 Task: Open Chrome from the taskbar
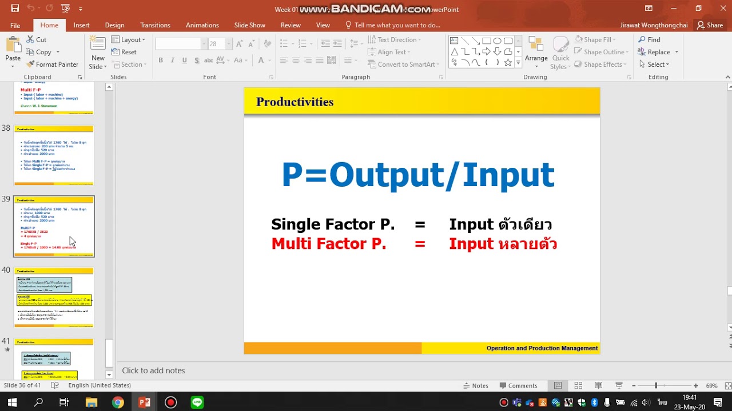point(118,402)
